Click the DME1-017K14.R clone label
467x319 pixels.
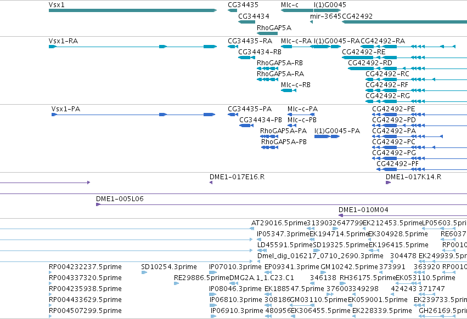pyautogui.click(x=413, y=176)
